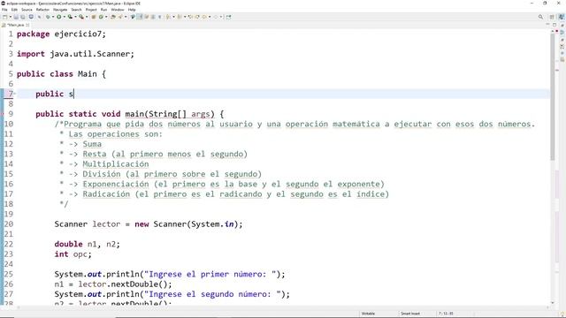This screenshot has height=318, width=566.
Task: Click the scroll up arrow of editor
Action: click(552, 32)
